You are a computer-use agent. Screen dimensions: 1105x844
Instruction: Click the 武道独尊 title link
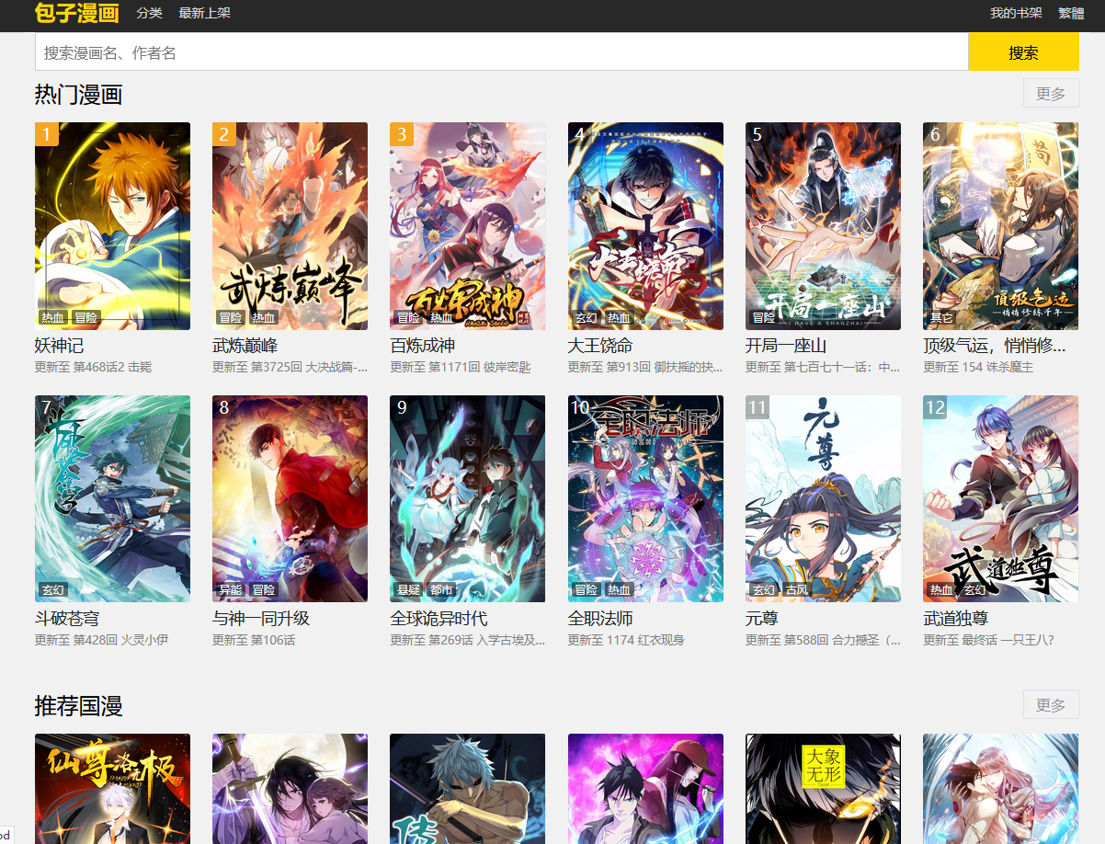coord(955,619)
